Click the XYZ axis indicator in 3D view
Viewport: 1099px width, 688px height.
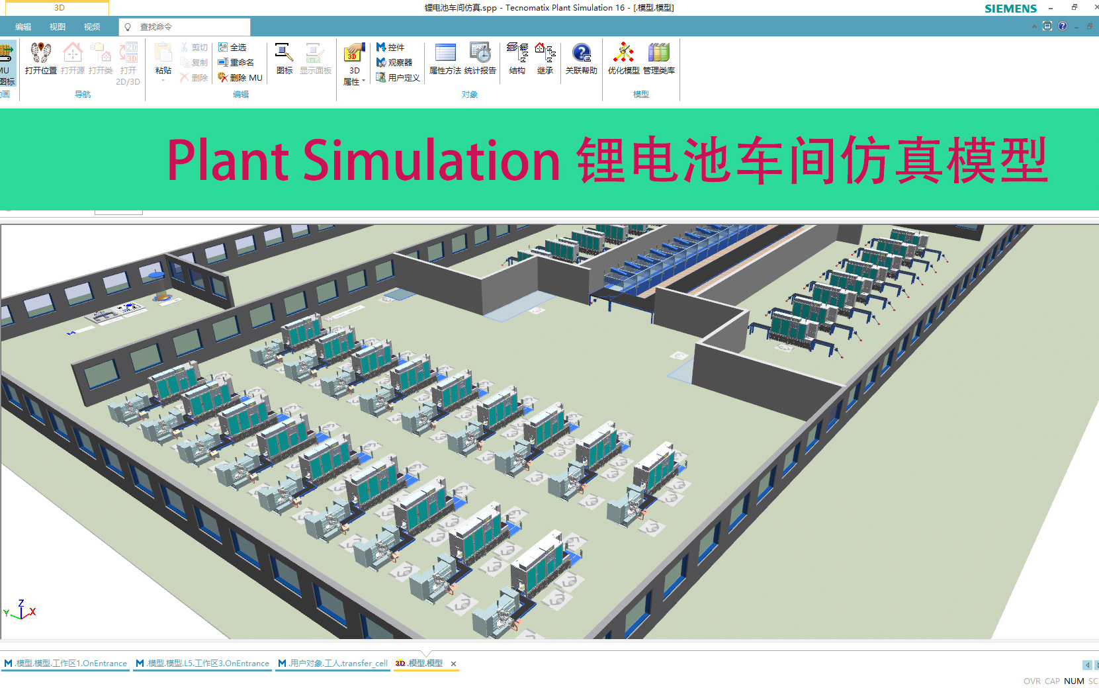[20, 609]
